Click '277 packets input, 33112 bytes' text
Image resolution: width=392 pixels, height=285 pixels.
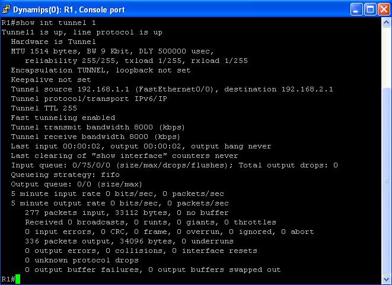96,213
